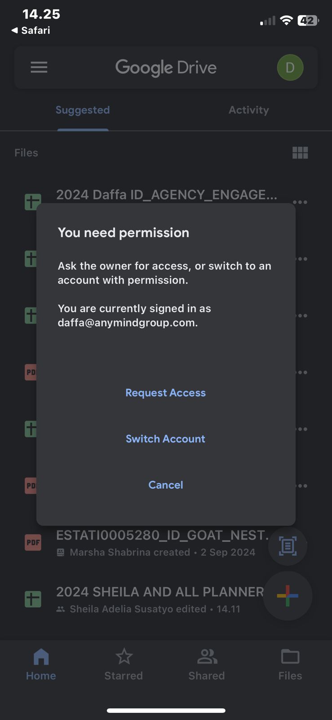Tap the green D account avatar
Screen dimensions: 332x720
click(x=290, y=67)
